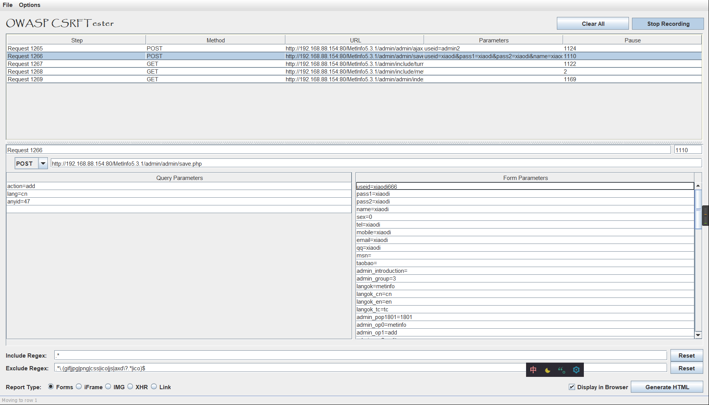709x405 pixels.
Task: Select the 'langok_cn=cn' form parameter
Action: click(525, 294)
